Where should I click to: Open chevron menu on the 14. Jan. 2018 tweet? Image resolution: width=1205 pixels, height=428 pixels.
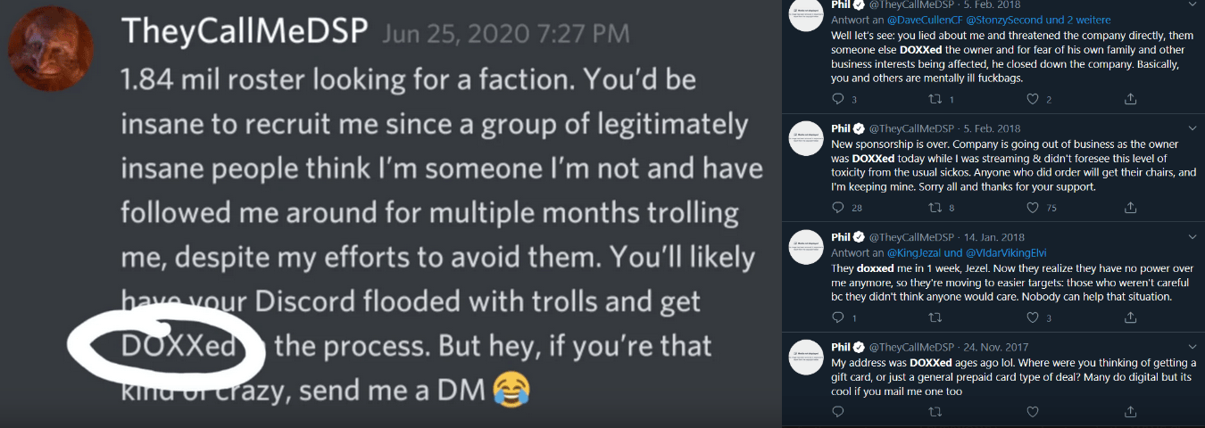(1193, 237)
